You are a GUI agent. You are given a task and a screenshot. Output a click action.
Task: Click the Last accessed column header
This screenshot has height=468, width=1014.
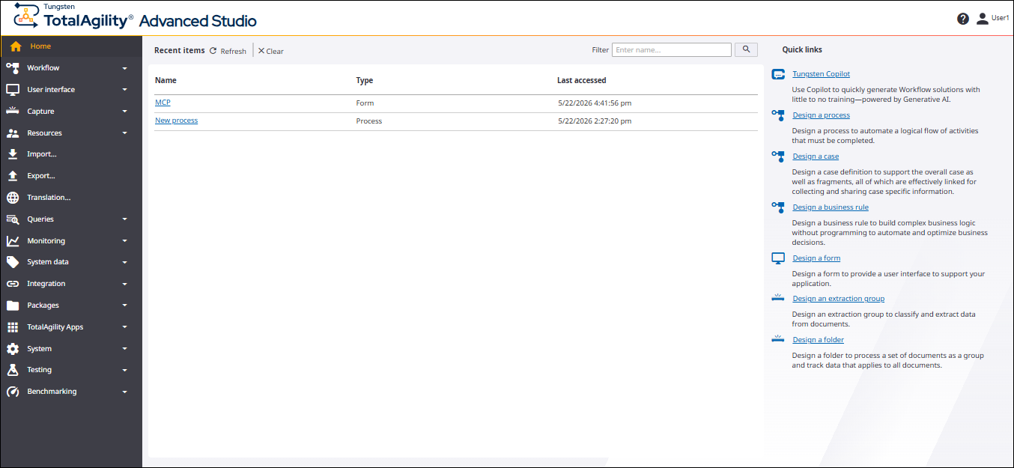click(x=582, y=80)
